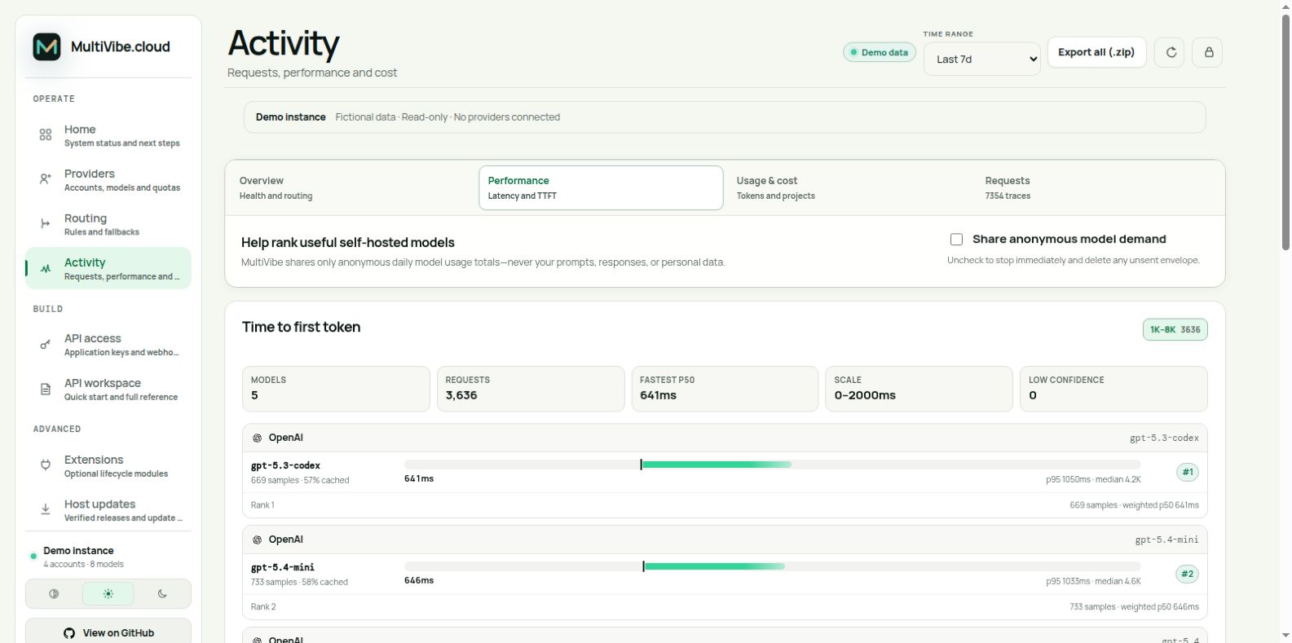This screenshot has width=1292, height=643.
Task: Click the 646ms value label
Action: click(x=419, y=581)
